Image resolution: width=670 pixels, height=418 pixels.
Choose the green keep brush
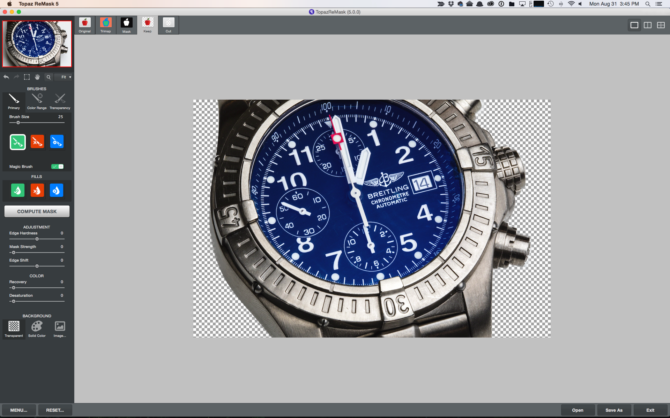click(x=18, y=142)
